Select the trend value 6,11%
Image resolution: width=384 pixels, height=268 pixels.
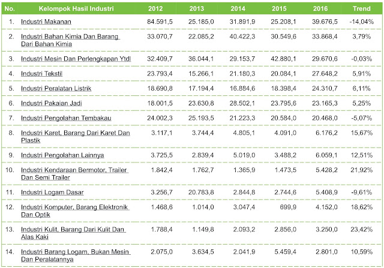click(x=361, y=88)
